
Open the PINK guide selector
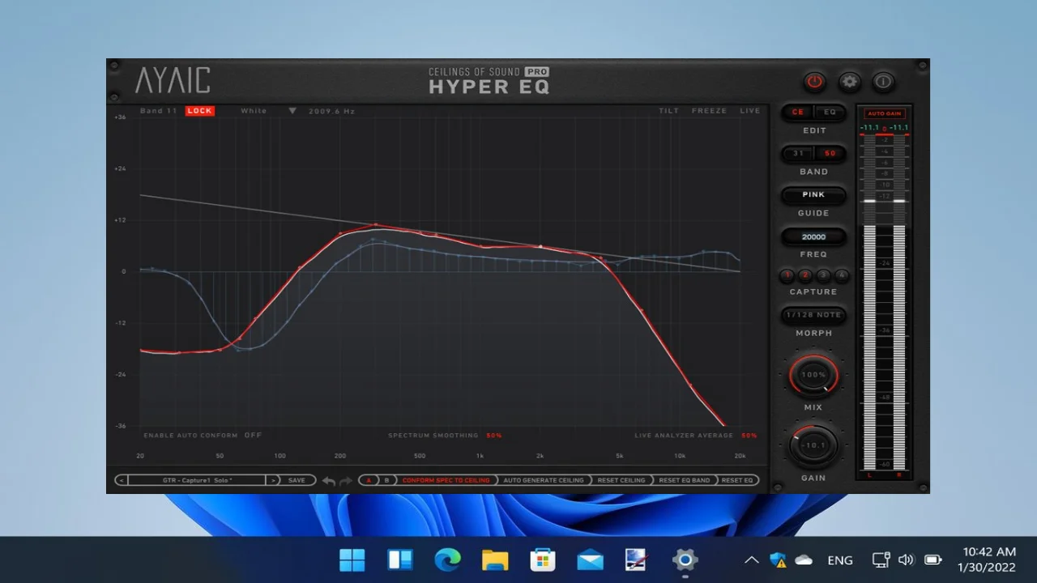point(813,195)
